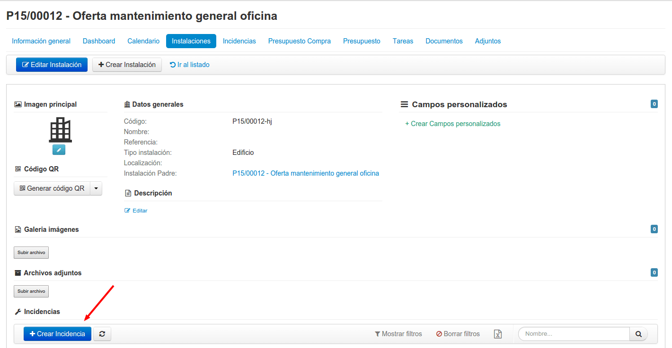The height and width of the screenshot is (348, 672).
Task: Go to the Incidencias tab
Action: [x=239, y=41]
